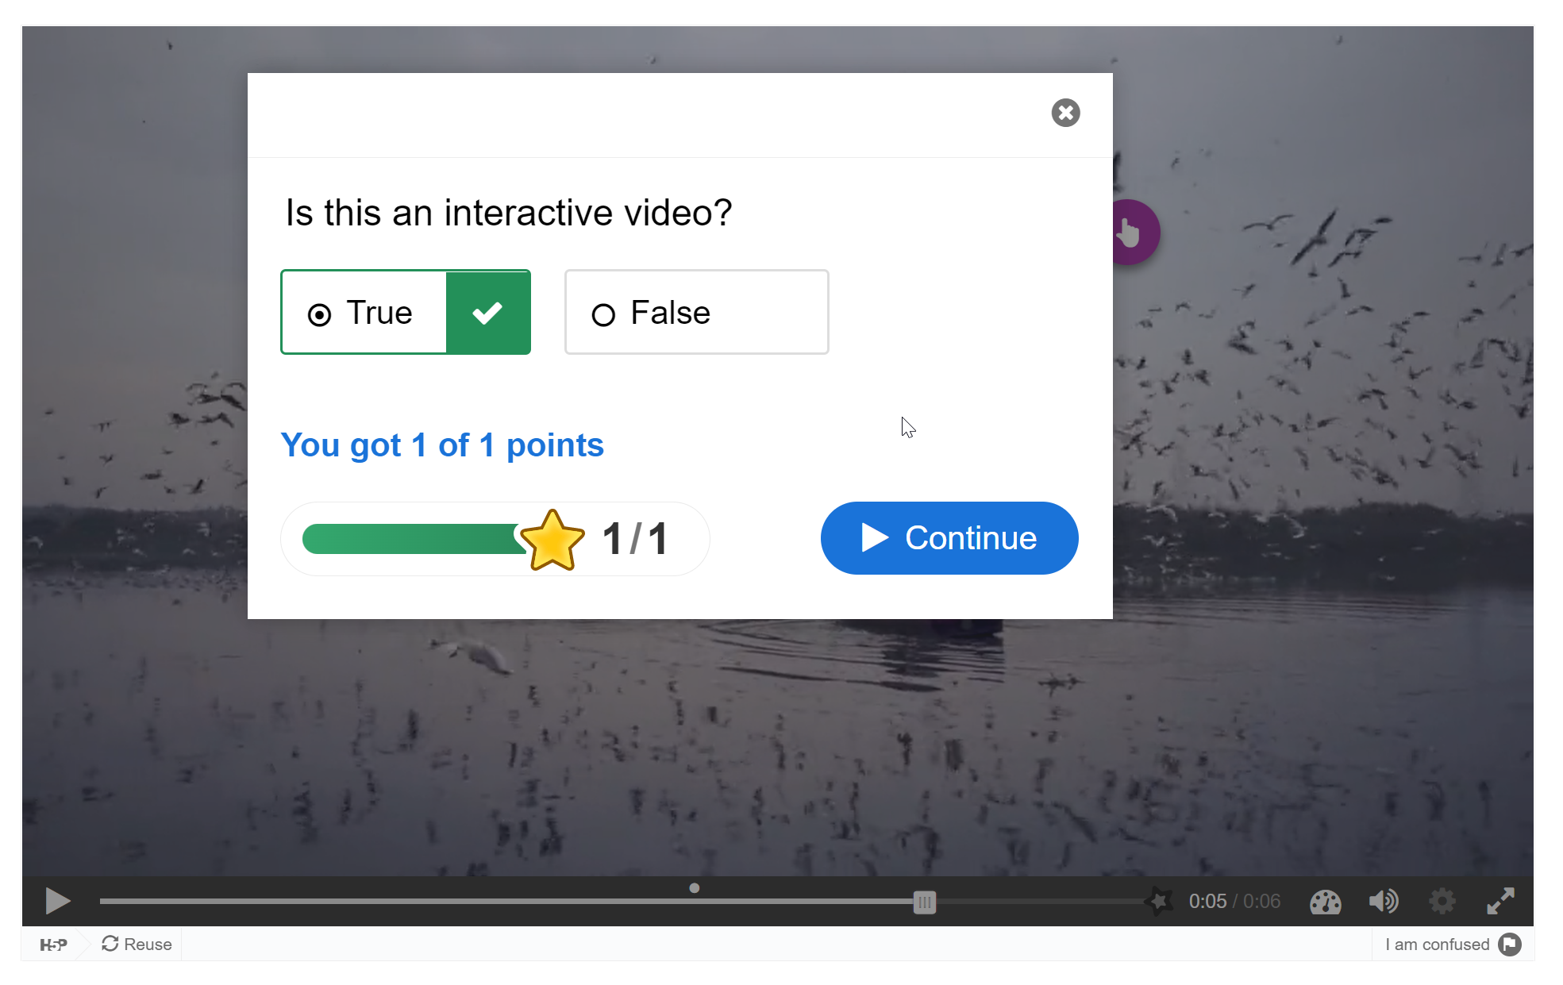Open the star score summary icon
This screenshot has height=985, width=1563.
pyautogui.click(x=1159, y=901)
